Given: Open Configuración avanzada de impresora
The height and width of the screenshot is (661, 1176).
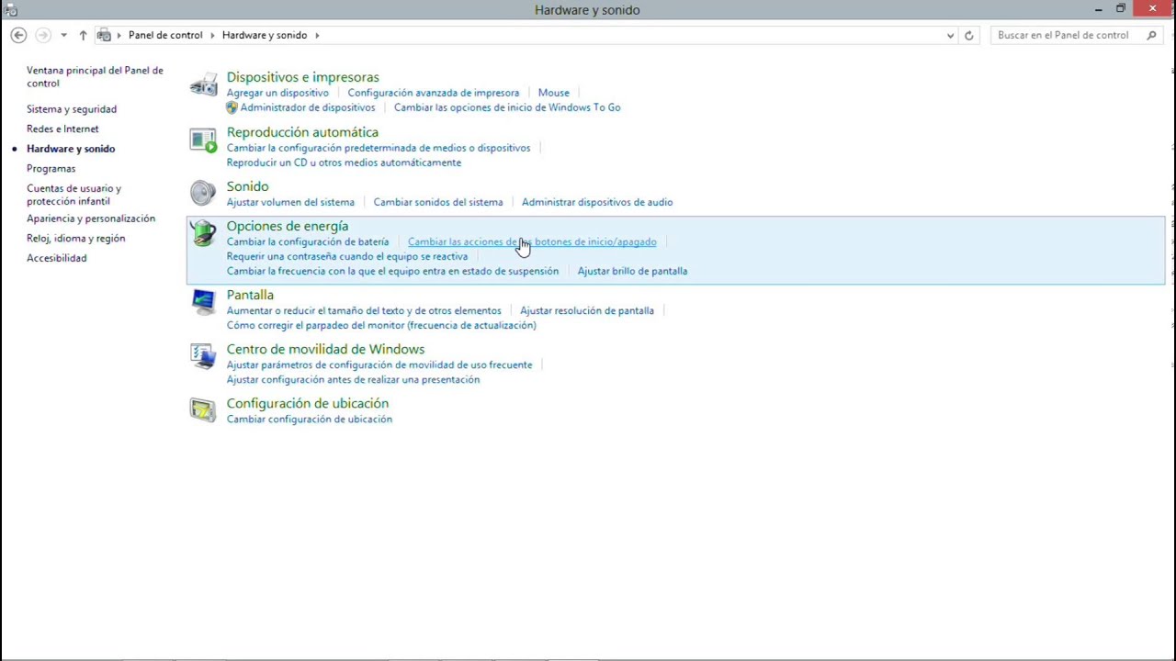Looking at the screenshot, I should (x=434, y=93).
